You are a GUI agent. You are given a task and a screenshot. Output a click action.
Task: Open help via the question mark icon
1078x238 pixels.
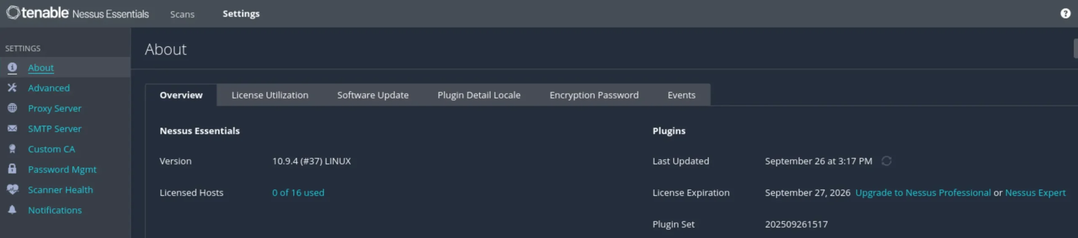click(x=1065, y=13)
